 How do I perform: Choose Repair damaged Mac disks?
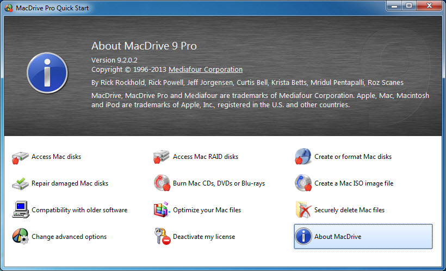click(70, 183)
